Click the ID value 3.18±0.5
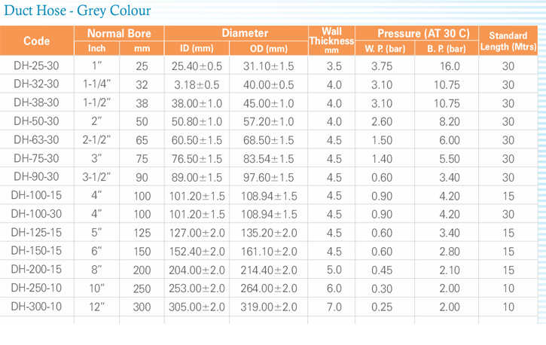Image resolution: width=546 pixels, height=345 pixels. pos(197,84)
